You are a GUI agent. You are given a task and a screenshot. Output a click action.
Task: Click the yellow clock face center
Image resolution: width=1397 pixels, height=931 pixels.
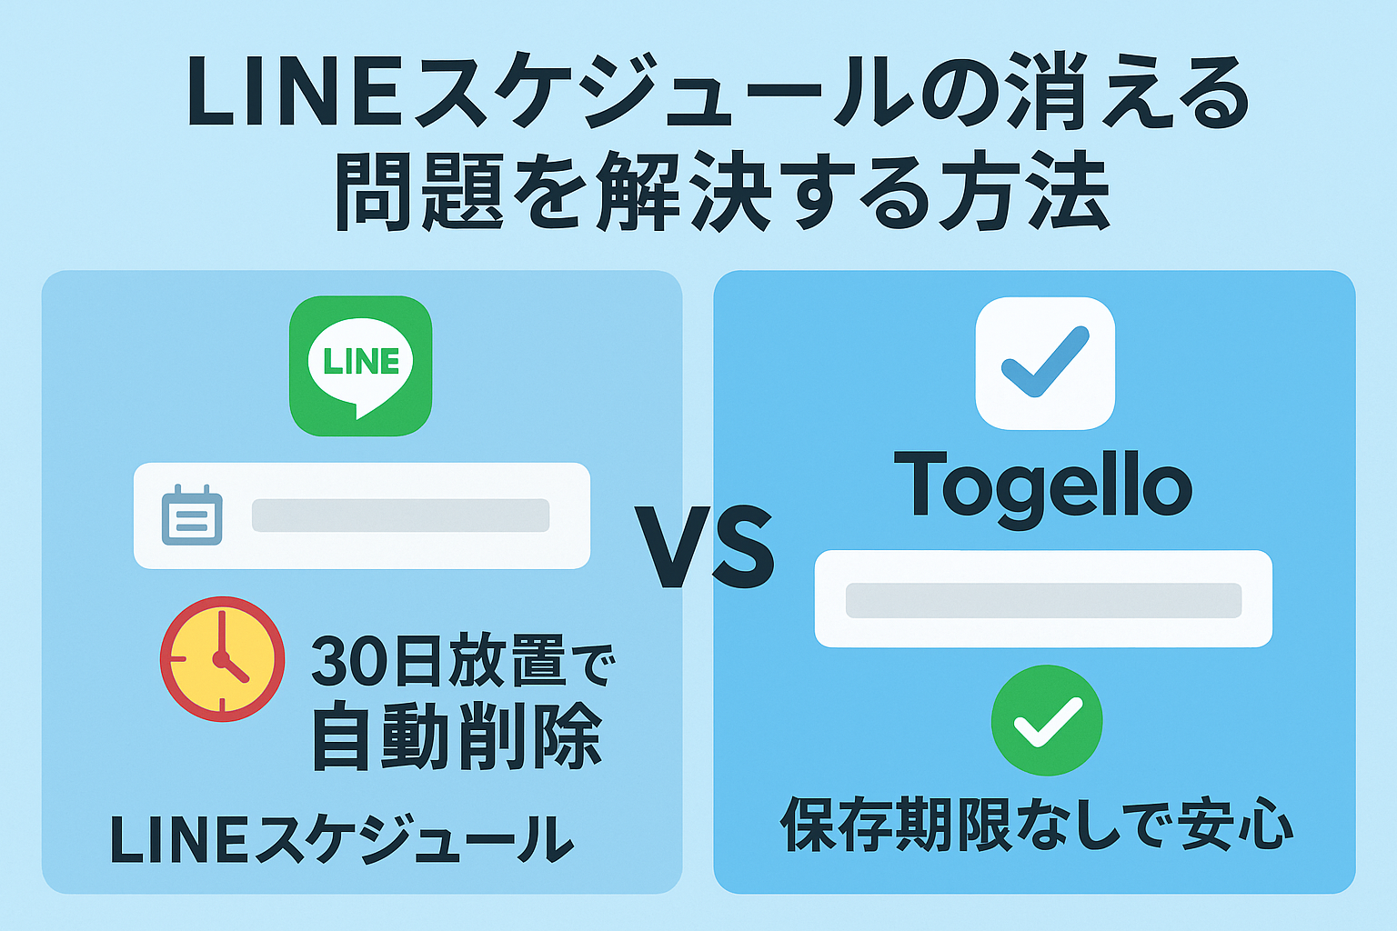(221, 659)
